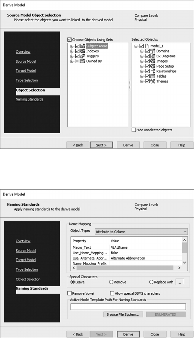
Task: Select the Leave special characters option
Action: [73, 282]
